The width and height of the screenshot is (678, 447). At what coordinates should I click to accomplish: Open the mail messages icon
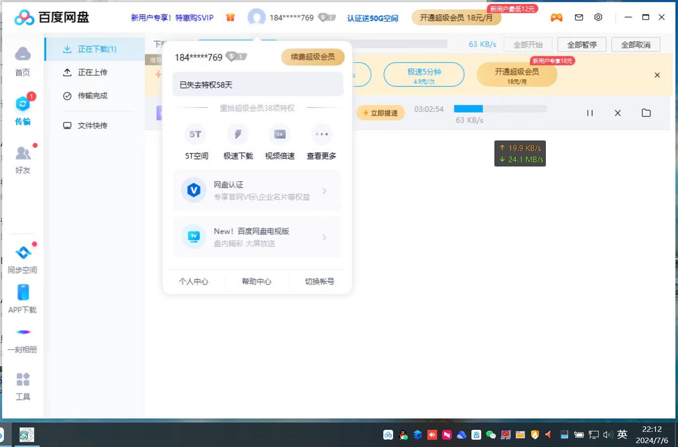pos(579,17)
